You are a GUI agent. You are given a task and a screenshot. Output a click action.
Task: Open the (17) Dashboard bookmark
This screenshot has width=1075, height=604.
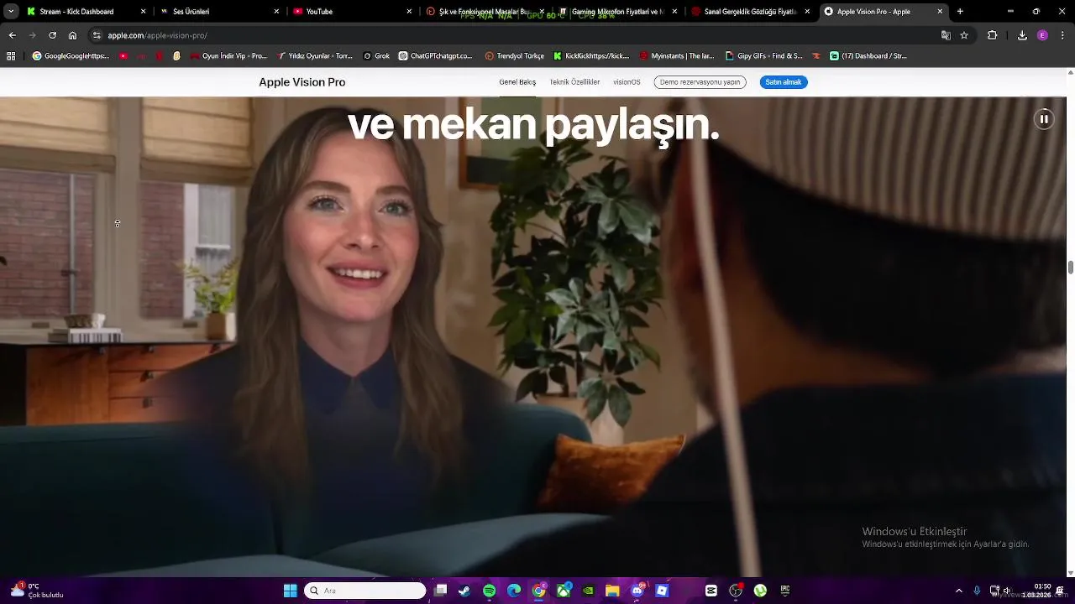coord(868,56)
